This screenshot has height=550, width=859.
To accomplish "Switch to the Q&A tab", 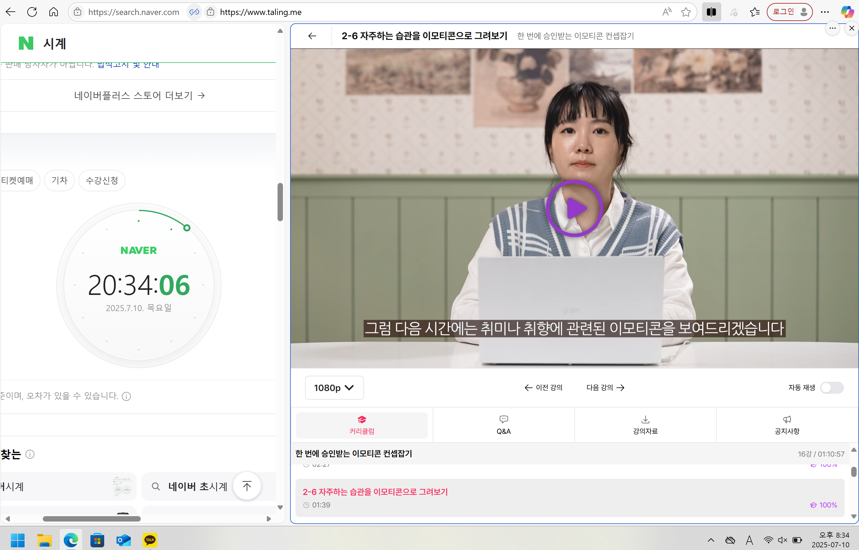I will (x=504, y=425).
